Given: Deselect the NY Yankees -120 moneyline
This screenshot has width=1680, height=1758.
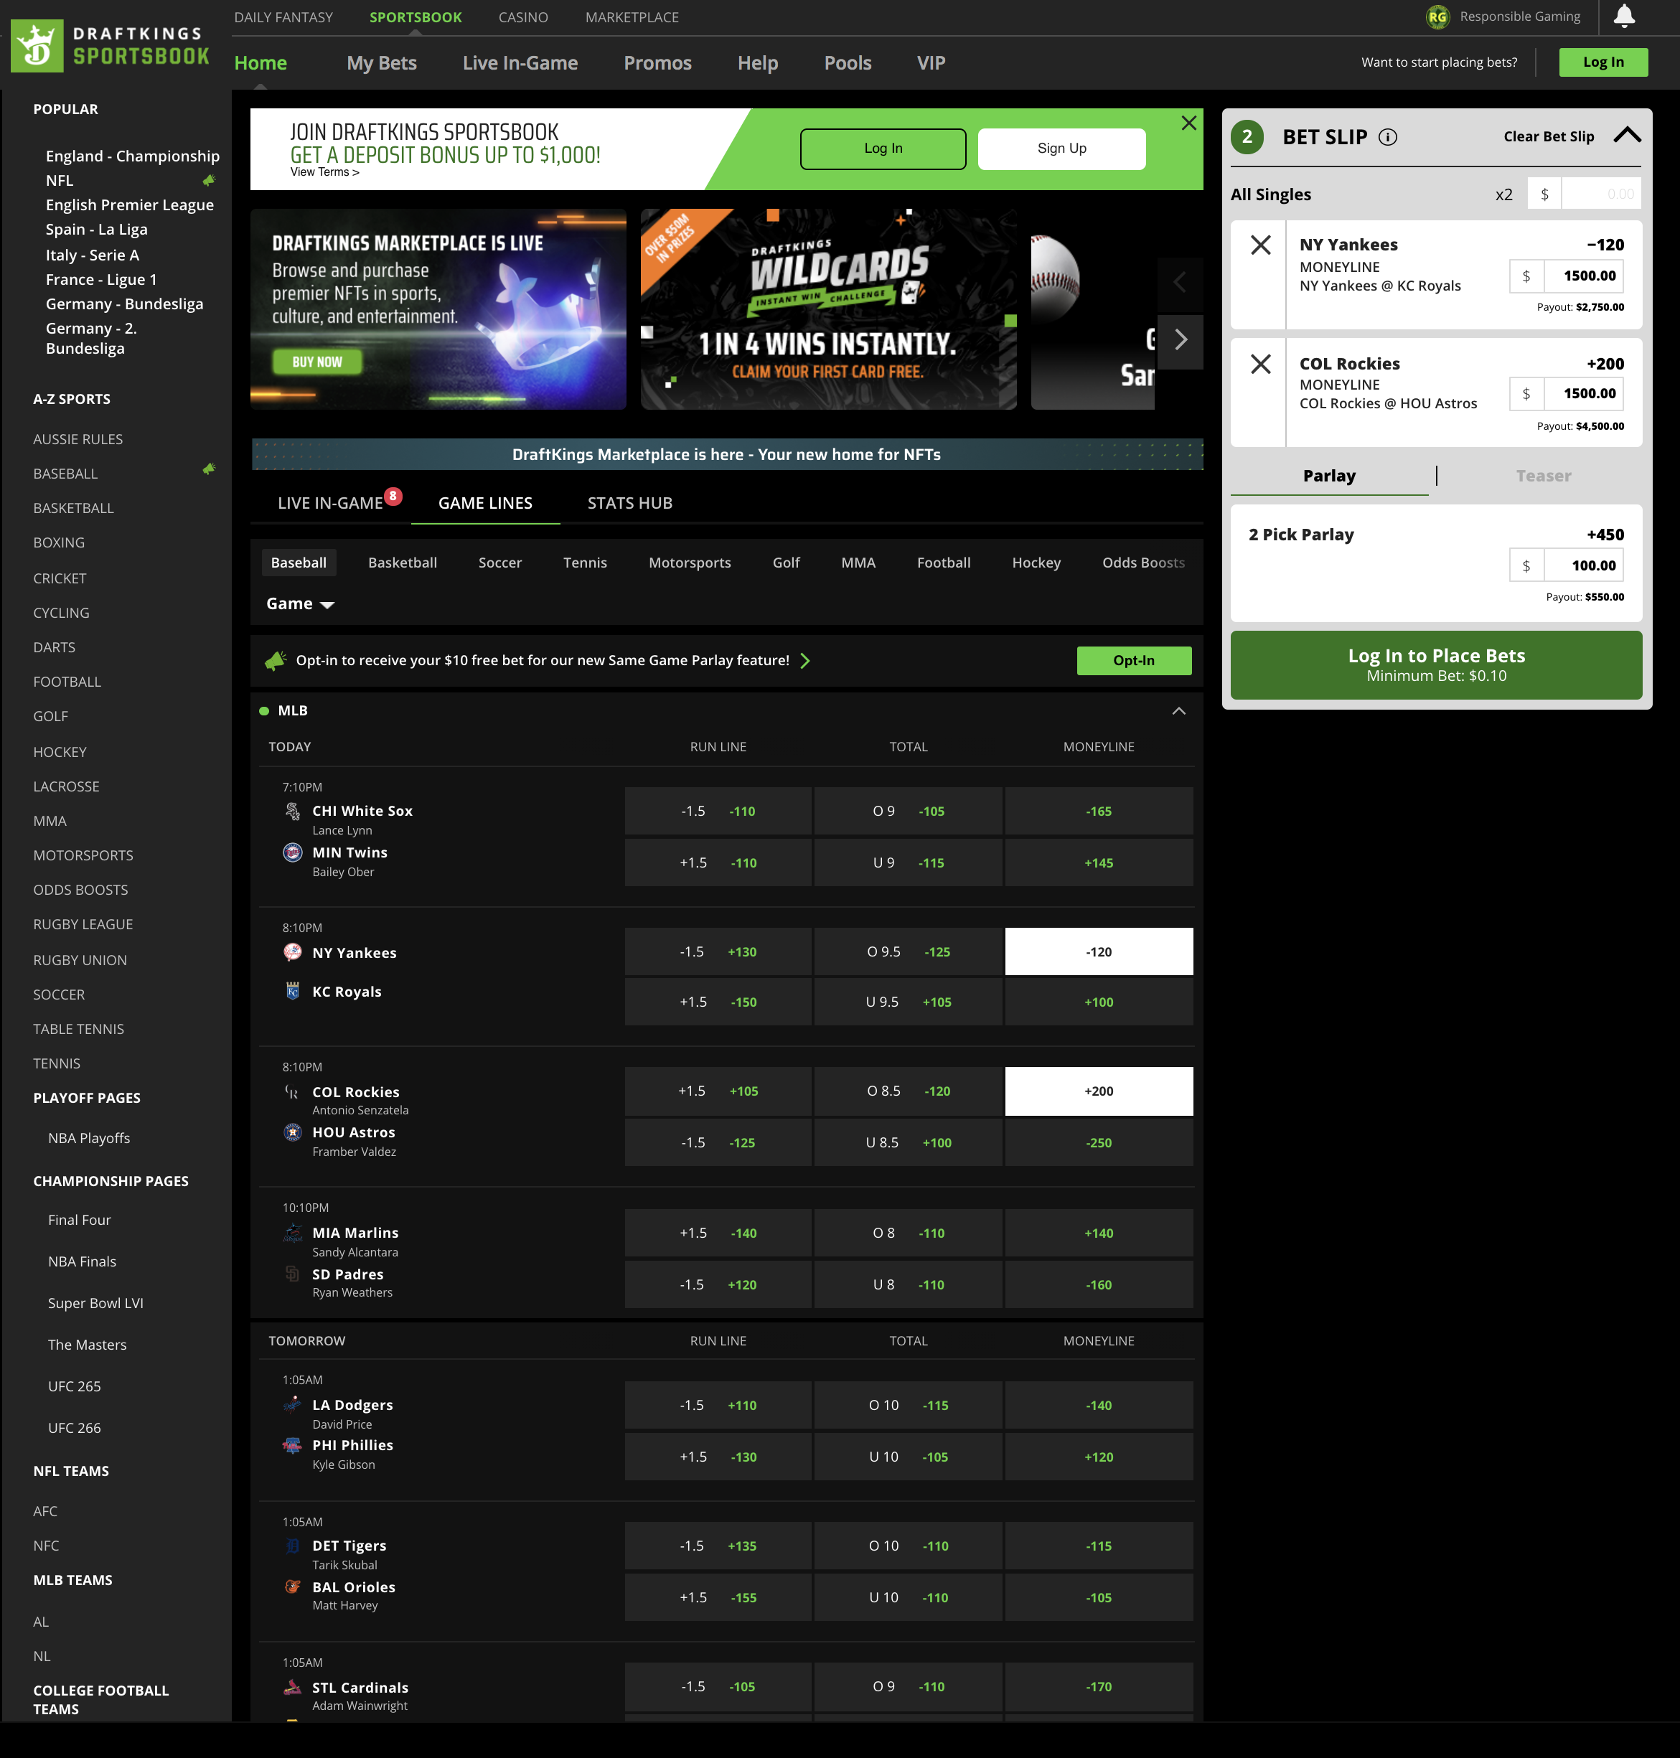Looking at the screenshot, I should click(x=1099, y=951).
